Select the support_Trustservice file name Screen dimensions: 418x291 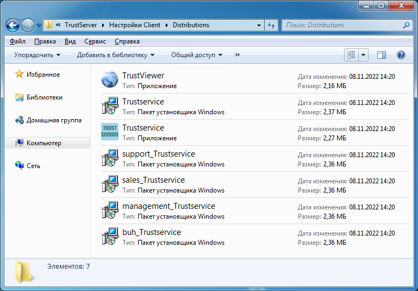[x=159, y=154]
